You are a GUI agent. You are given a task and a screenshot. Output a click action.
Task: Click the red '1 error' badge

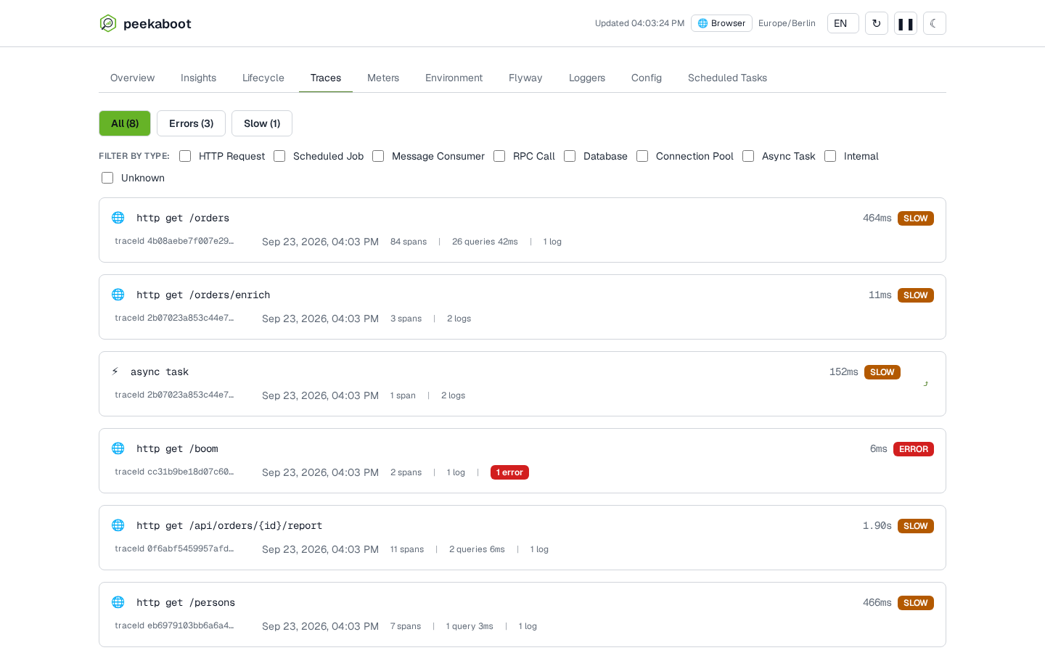point(509,472)
